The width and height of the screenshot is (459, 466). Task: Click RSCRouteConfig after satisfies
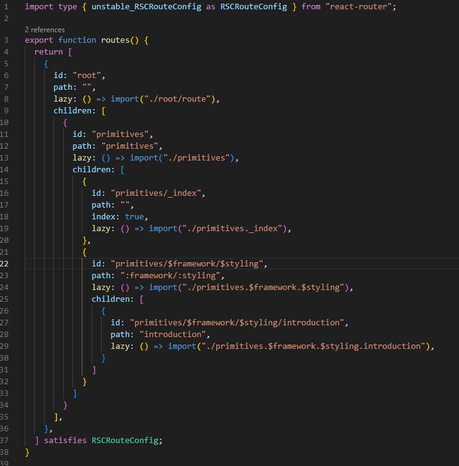coord(125,441)
